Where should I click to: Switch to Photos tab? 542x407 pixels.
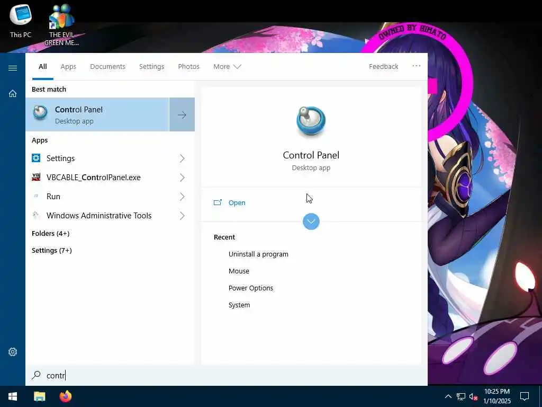point(188,66)
